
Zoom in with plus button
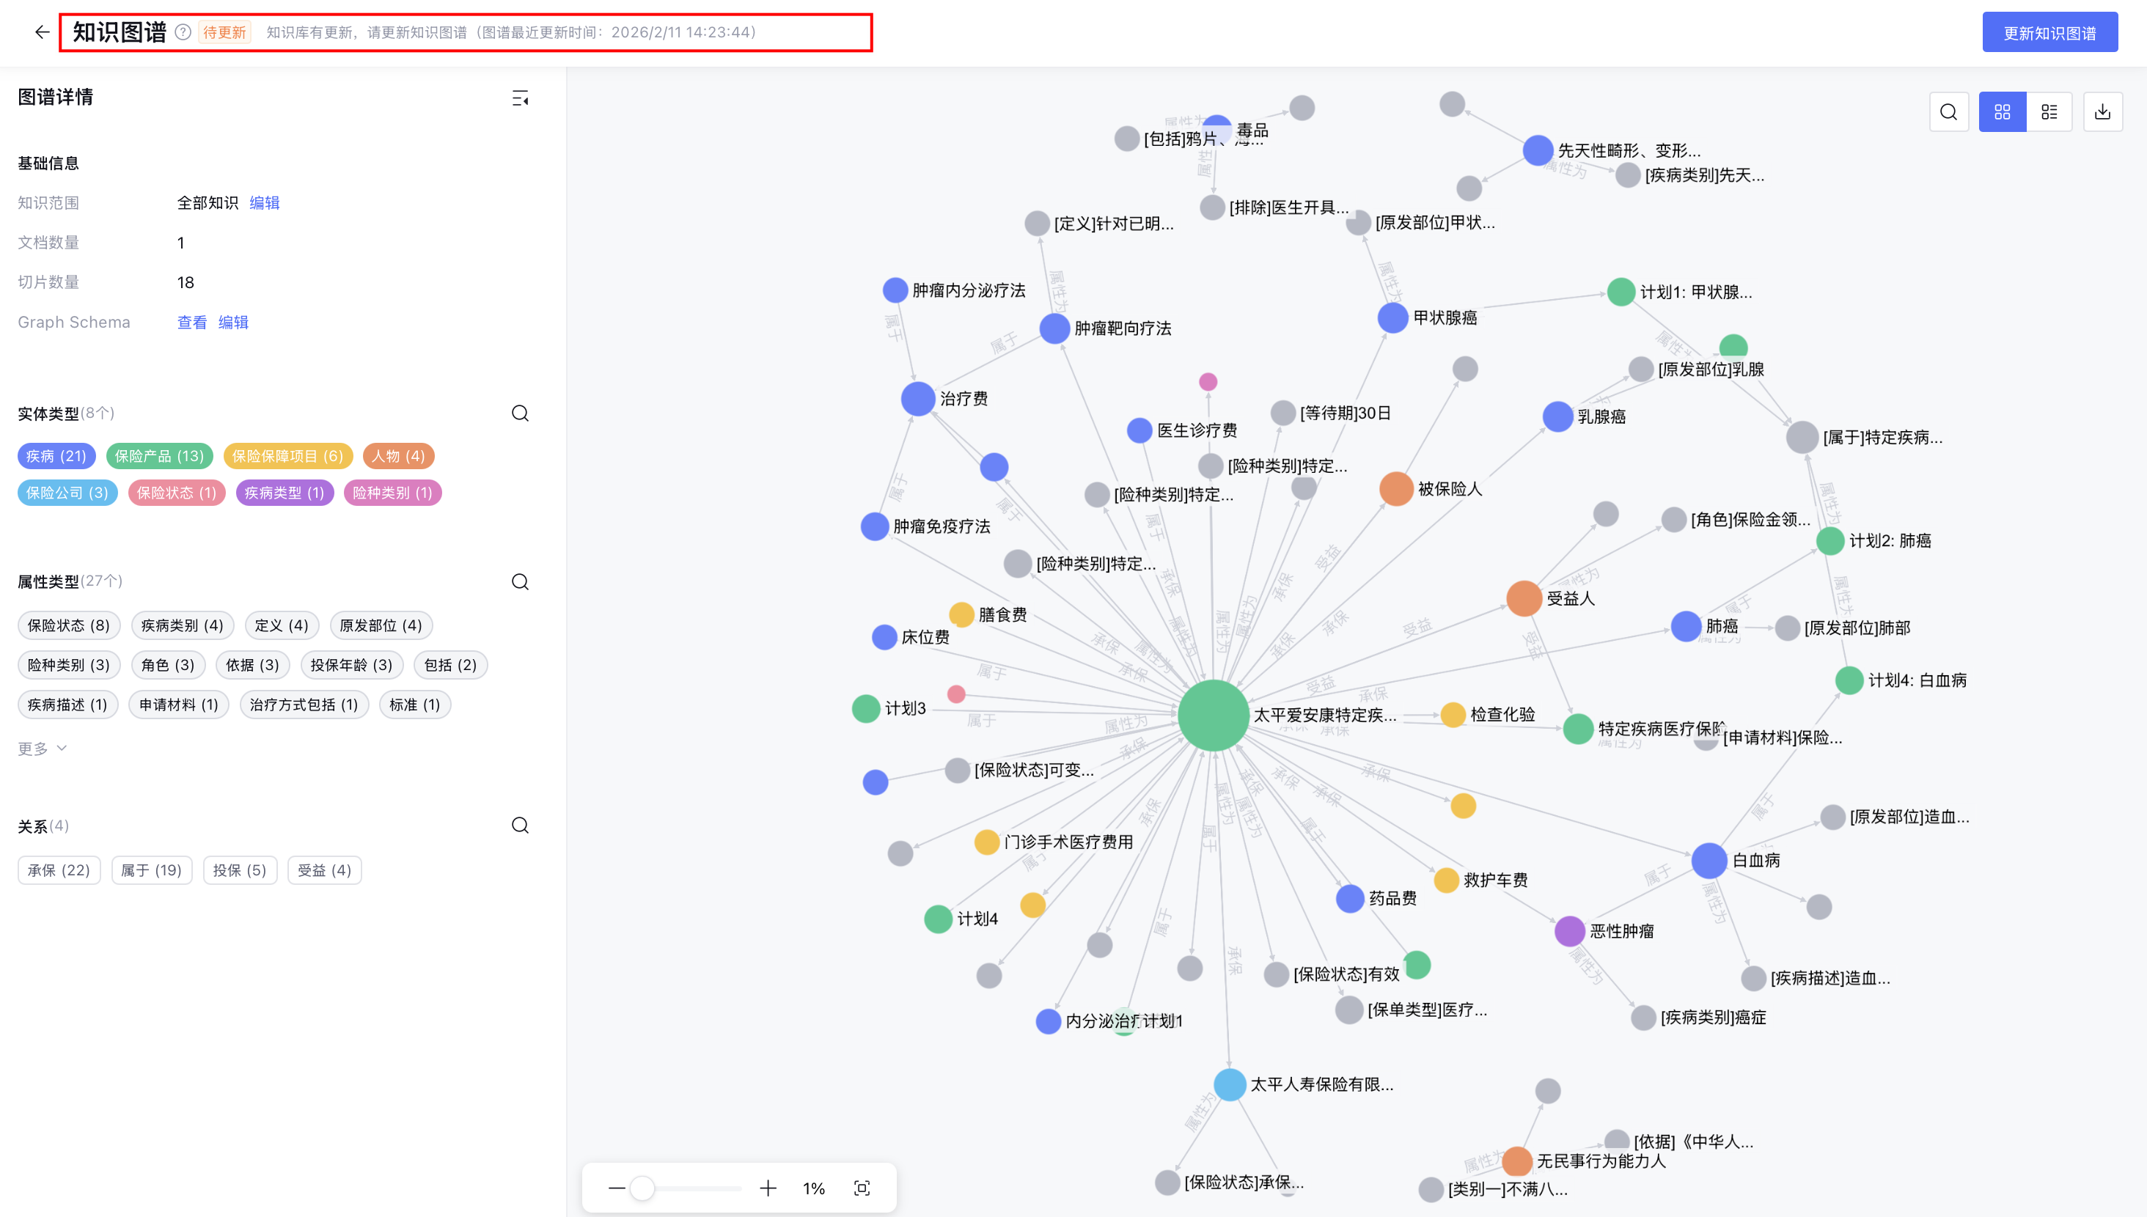point(768,1188)
